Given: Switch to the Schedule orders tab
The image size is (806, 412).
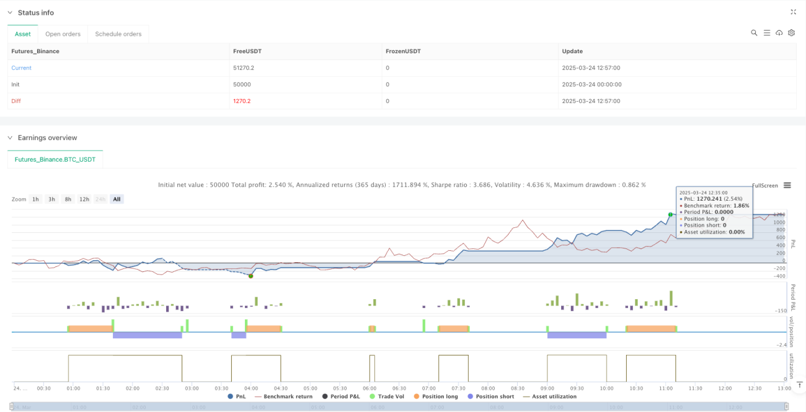Looking at the screenshot, I should click(118, 34).
